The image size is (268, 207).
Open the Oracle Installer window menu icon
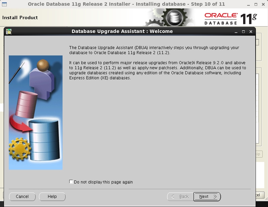click(4, 4)
